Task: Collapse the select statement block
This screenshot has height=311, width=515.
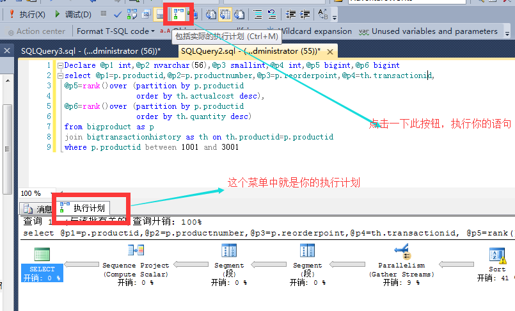Action: pos(60,76)
